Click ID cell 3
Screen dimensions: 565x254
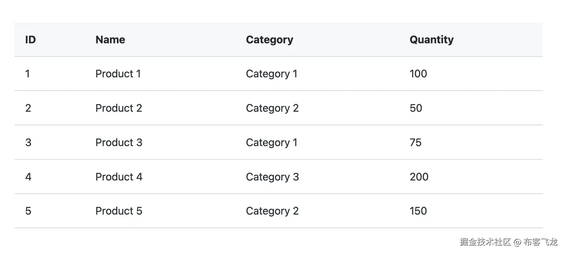click(x=28, y=142)
